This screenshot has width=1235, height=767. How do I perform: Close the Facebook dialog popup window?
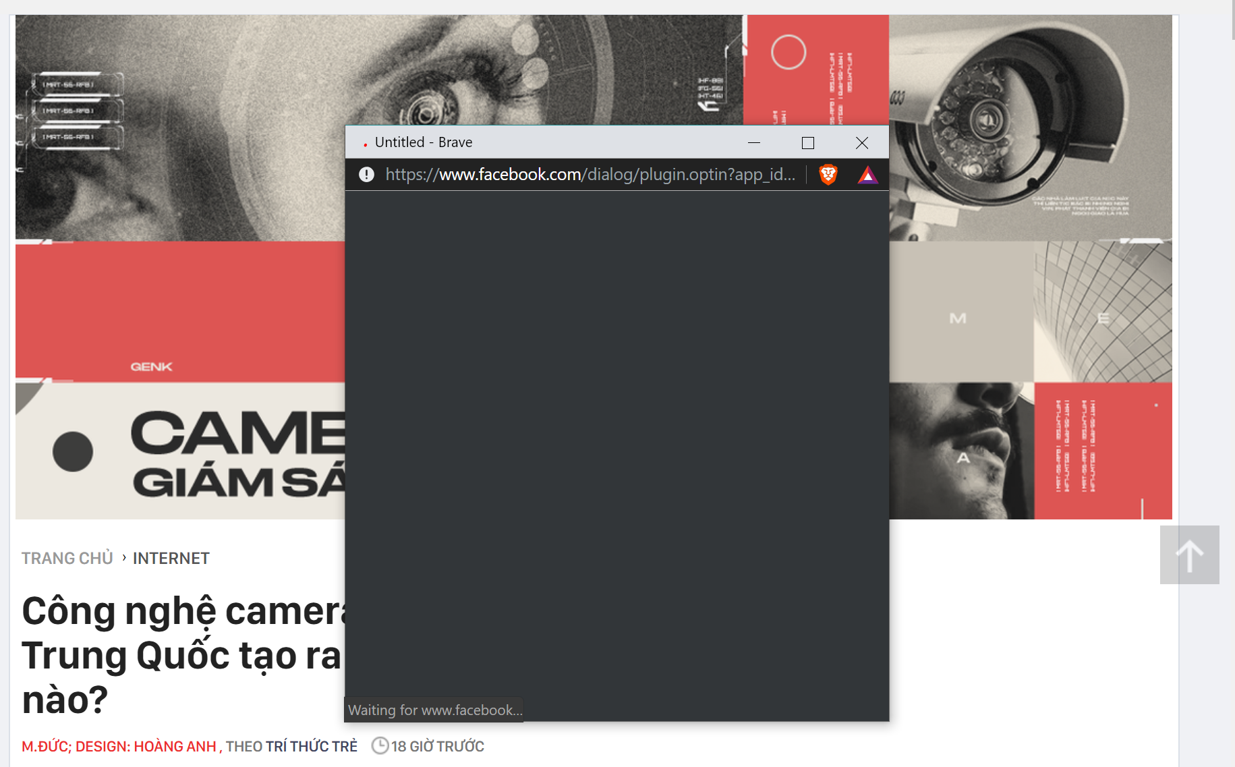861,142
